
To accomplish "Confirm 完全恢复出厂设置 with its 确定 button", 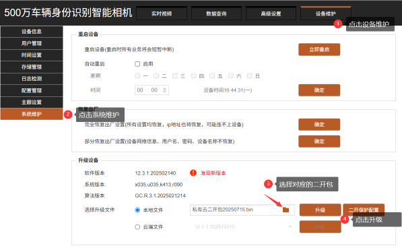I will click(x=319, y=125).
